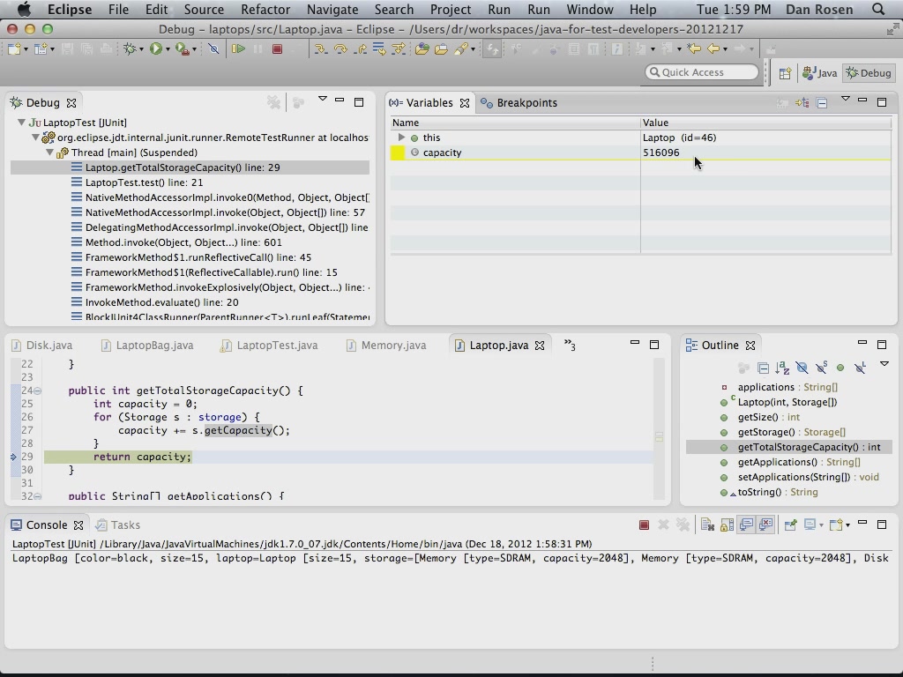Viewport: 903px width, 677px height.
Task: Select getSize() in the Outline
Action: [768, 417]
